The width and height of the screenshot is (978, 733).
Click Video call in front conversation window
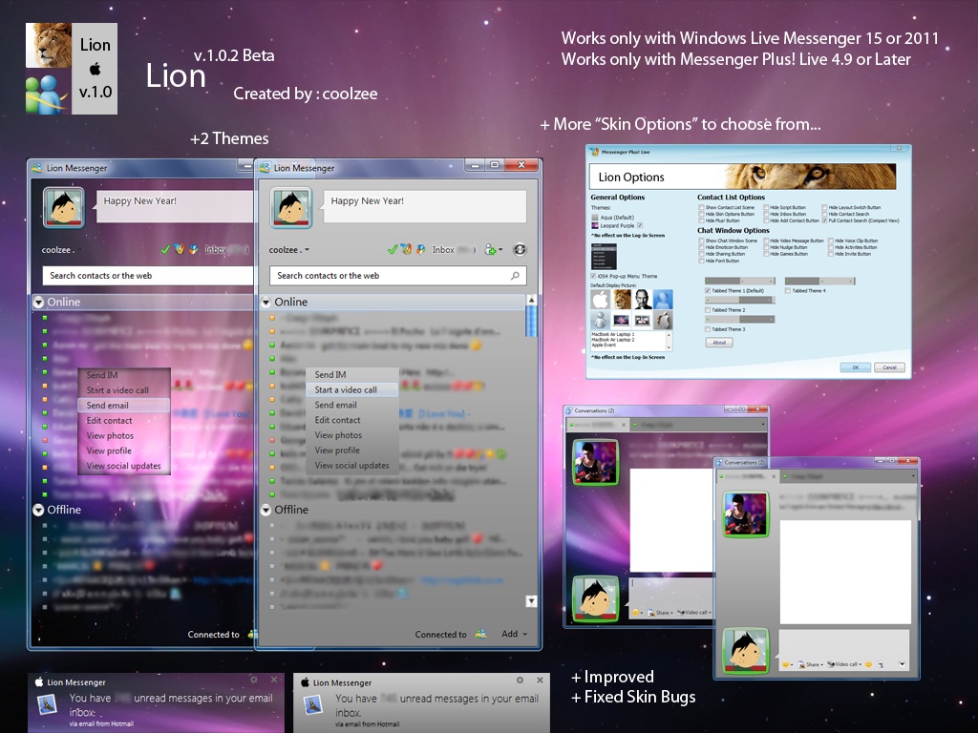click(x=844, y=664)
